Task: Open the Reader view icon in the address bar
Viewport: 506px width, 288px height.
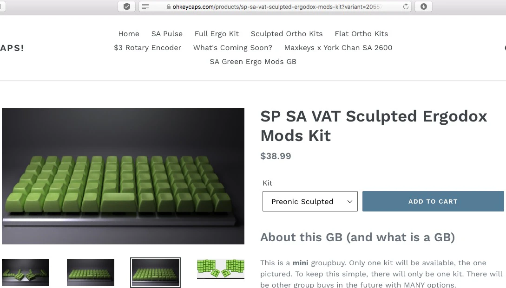Action: tap(145, 6)
